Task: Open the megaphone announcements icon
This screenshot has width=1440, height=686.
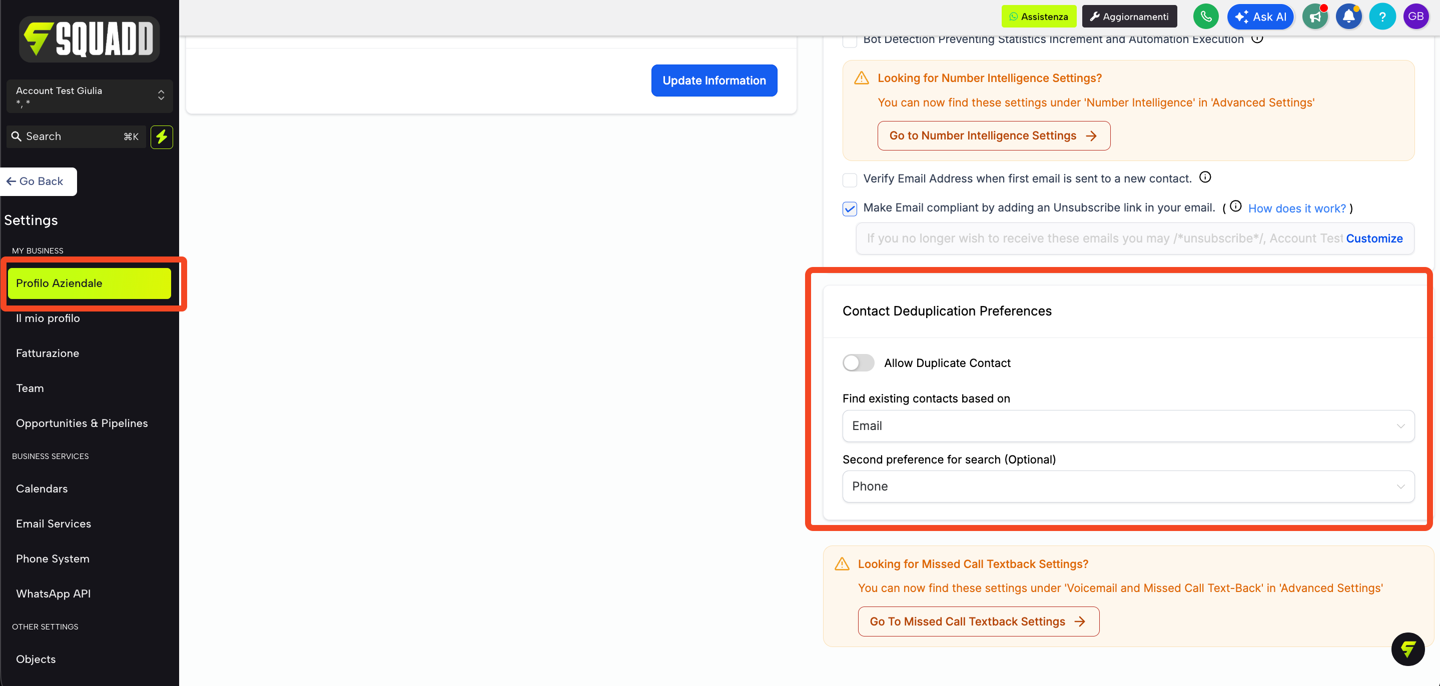Action: click(1315, 17)
